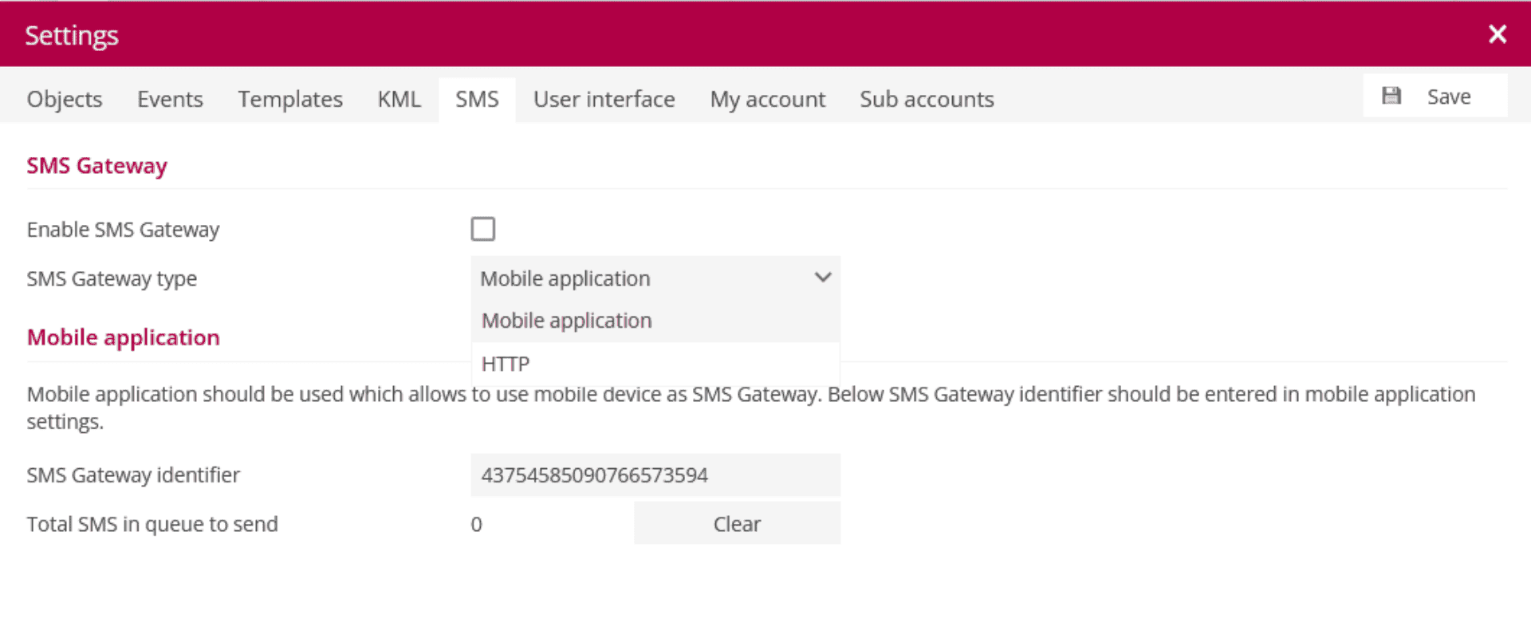Viewport: 1531px width, 642px height.
Task: Open the Objects tab
Action: click(x=65, y=99)
